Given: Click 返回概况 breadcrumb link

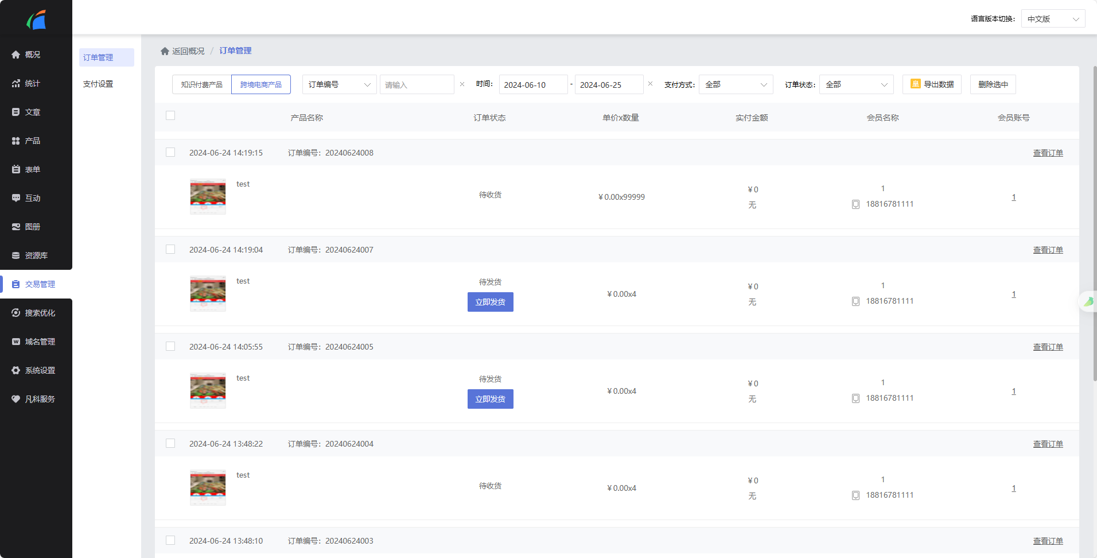Looking at the screenshot, I should [x=188, y=51].
